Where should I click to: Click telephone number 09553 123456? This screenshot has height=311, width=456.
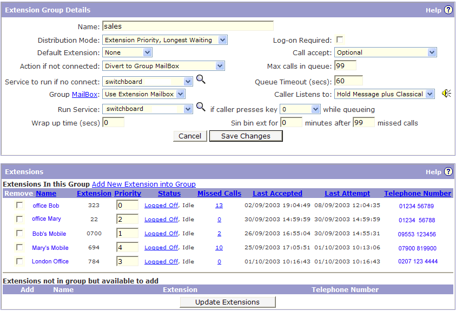(x=417, y=234)
